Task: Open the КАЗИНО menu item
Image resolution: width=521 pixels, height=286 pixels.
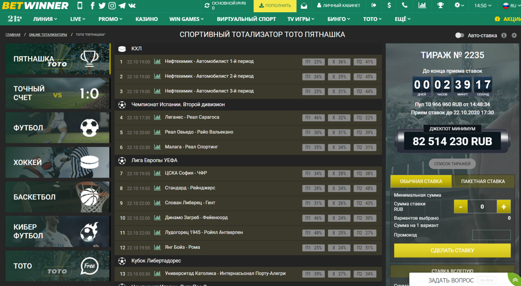Action: (x=147, y=19)
